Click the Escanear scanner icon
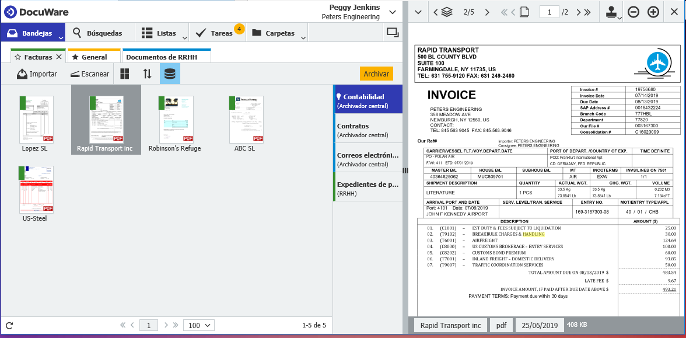Image resolution: width=686 pixels, height=338 pixels. pos(75,74)
